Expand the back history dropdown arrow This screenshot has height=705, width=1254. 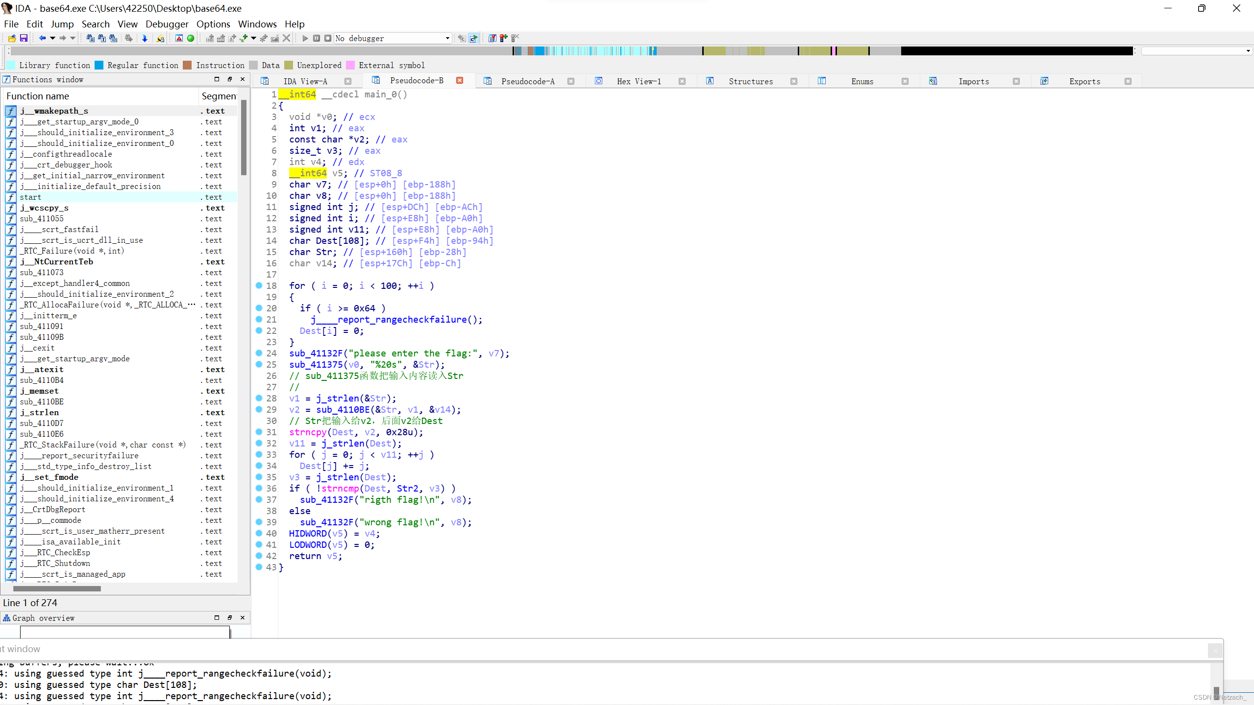[x=52, y=38]
